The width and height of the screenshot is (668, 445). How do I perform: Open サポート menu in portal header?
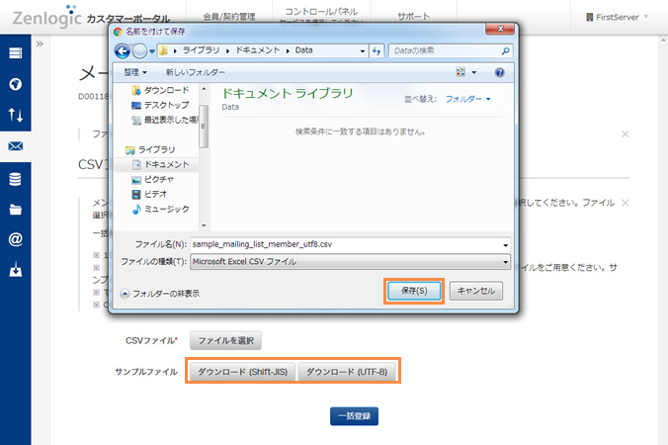coord(414,17)
